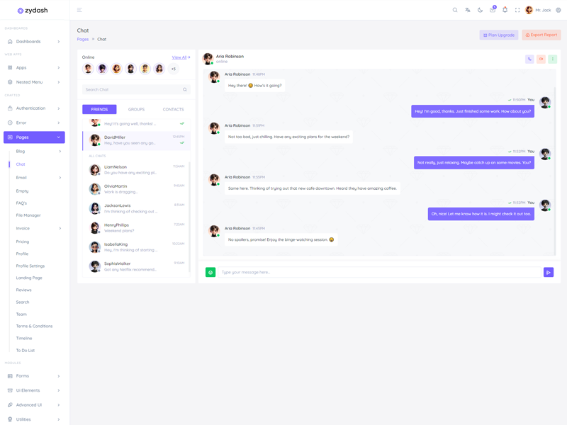
Task: Open the settings gear in header
Action: click(558, 10)
